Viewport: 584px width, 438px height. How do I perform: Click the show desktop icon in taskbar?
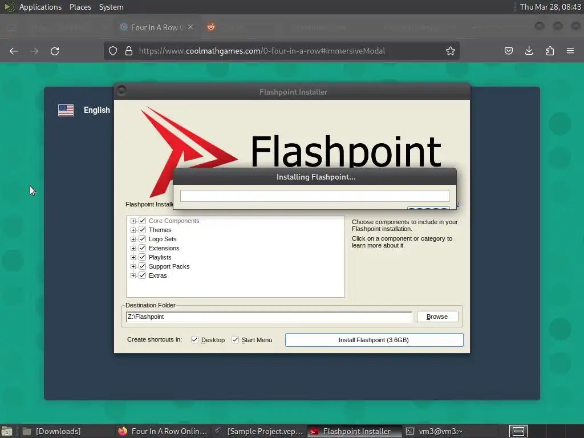coord(7,431)
